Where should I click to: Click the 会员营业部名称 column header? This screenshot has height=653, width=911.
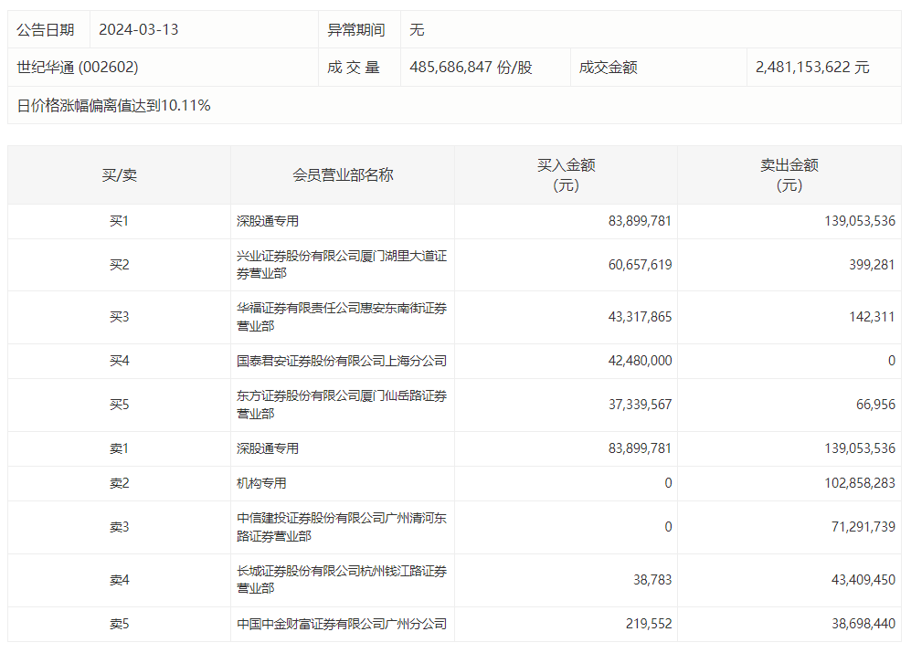tap(343, 175)
